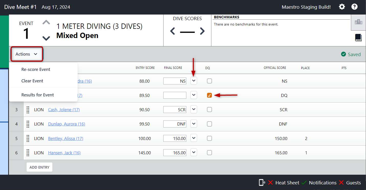Click the book icon under benchmarks
Screen dimensions: 366x190
tap(358, 38)
